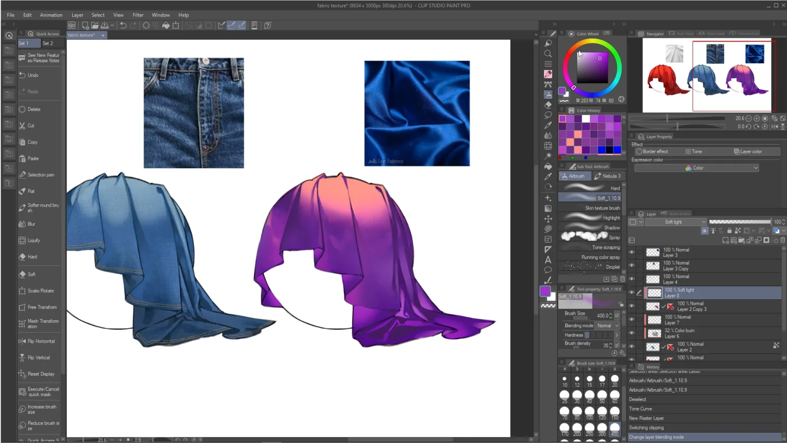Open CLIP STUDIO launcher icon
The width and height of the screenshot is (787, 443).
point(72,25)
